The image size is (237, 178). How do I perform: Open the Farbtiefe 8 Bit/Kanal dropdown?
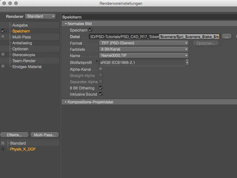(x=144, y=49)
